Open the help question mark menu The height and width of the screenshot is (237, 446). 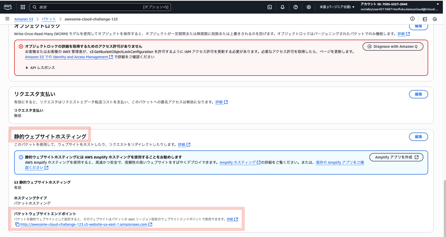click(296, 7)
